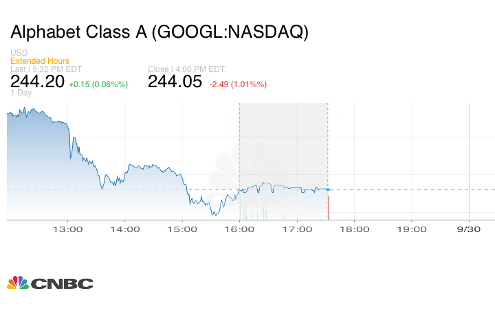
Task: Click the 19:00 time axis label
Action: 410,229
